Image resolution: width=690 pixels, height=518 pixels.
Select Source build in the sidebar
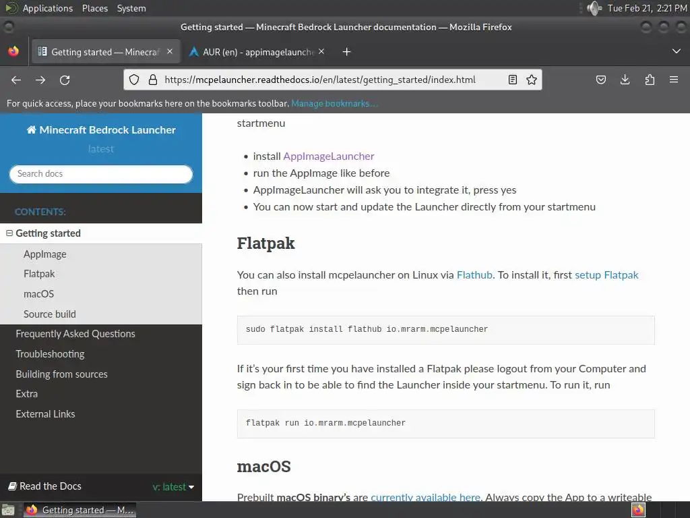(50, 314)
